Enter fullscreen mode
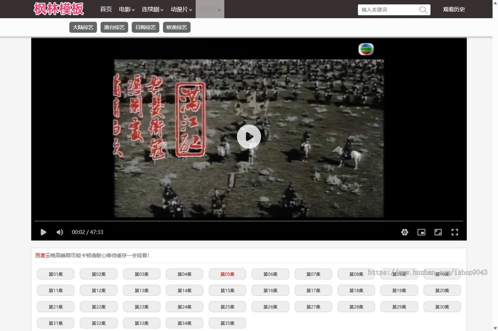The width and height of the screenshot is (498, 331). [x=455, y=232]
